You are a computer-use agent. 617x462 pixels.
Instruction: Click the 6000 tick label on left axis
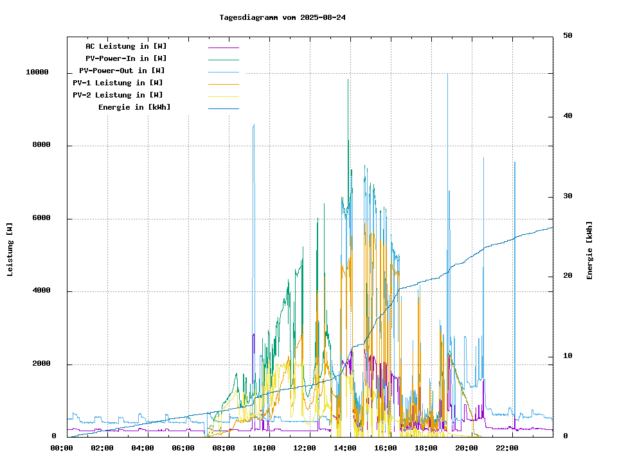[x=39, y=218]
